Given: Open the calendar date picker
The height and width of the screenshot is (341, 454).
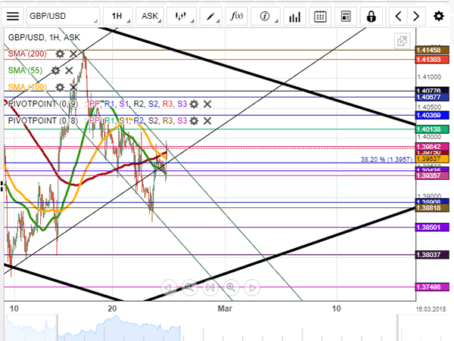Looking at the screenshot, I should (x=320, y=15).
